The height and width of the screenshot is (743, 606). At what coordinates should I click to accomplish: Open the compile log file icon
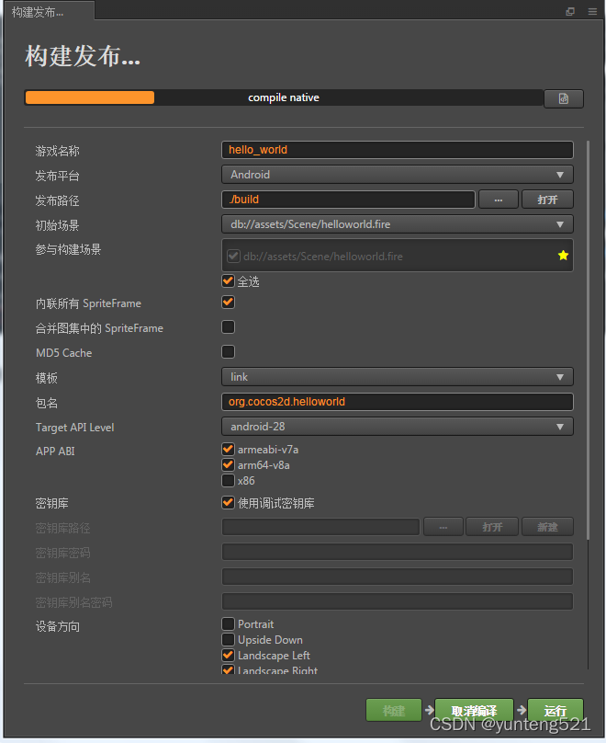pos(564,98)
